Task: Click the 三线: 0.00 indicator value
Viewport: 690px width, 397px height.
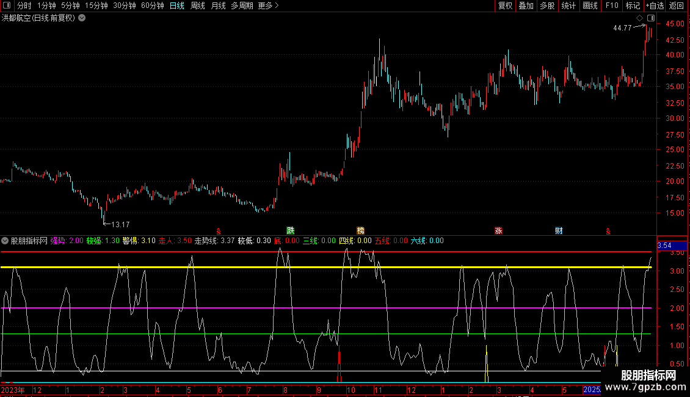Action: [x=319, y=241]
